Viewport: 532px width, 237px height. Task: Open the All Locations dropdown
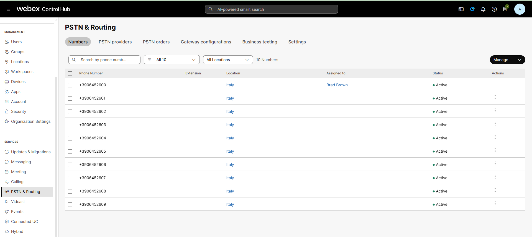[x=228, y=60]
